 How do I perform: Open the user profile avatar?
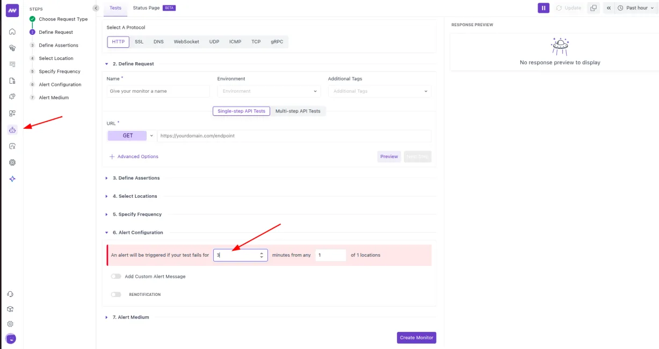[x=11, y=339]
